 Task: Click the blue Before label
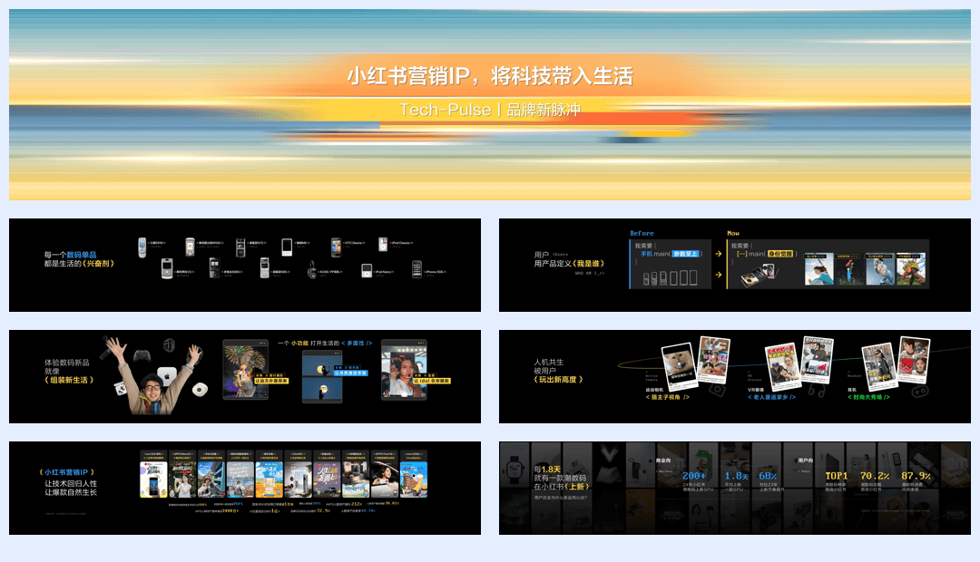[642, 233]
